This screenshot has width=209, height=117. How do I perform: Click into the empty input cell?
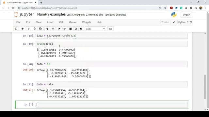tap(112, 105)
